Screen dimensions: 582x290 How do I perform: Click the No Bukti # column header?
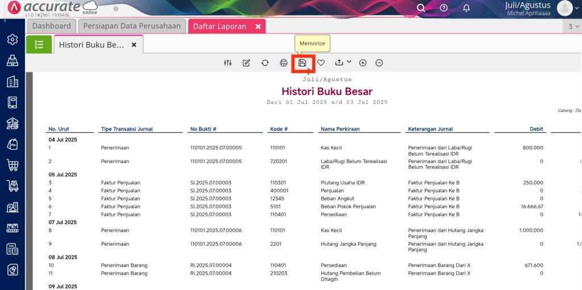pyautogui.click(x=203, y=129)
